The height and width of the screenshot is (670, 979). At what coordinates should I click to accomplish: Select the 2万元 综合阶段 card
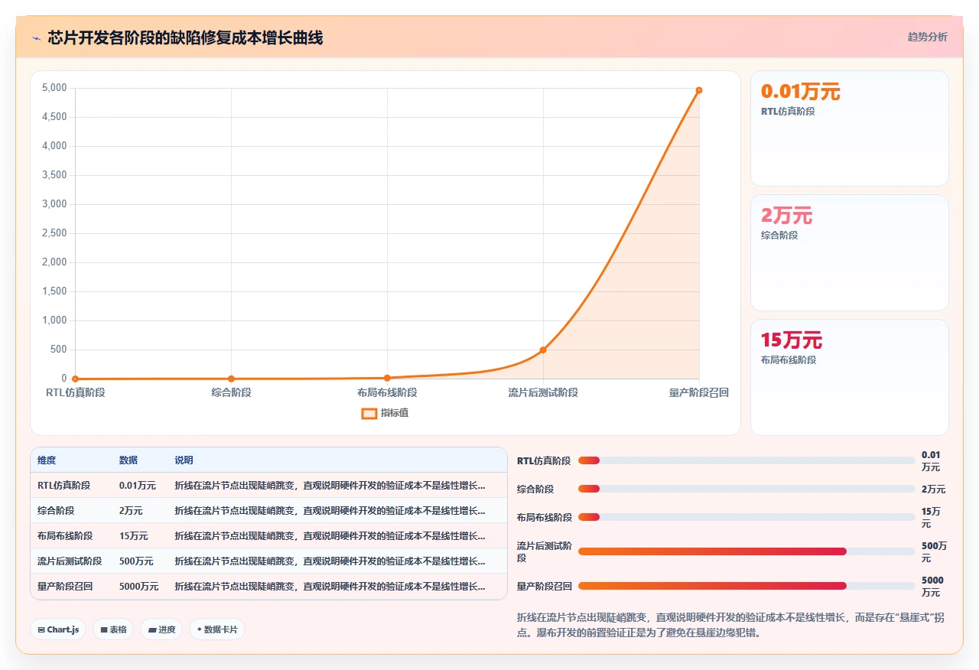850,252
